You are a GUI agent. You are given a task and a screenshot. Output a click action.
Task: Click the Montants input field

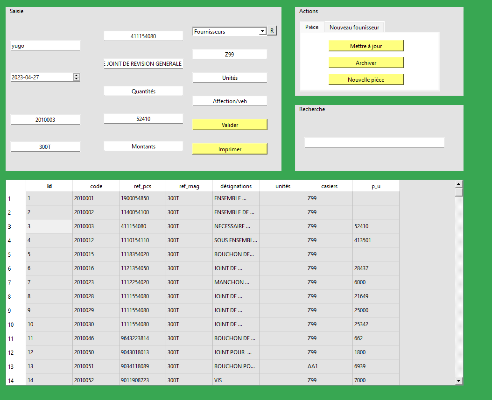point(143,146)
